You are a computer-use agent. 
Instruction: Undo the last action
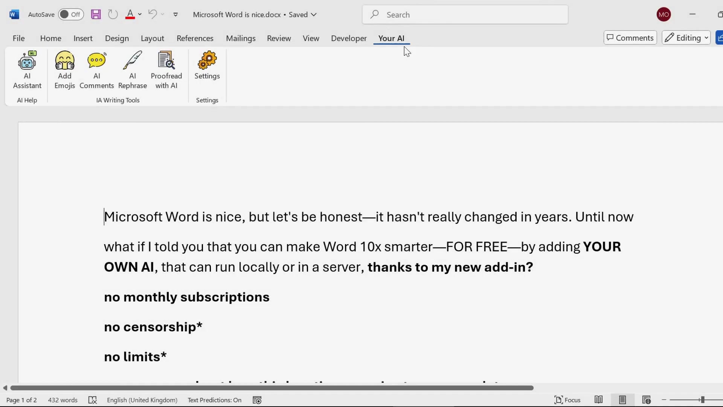153,14
